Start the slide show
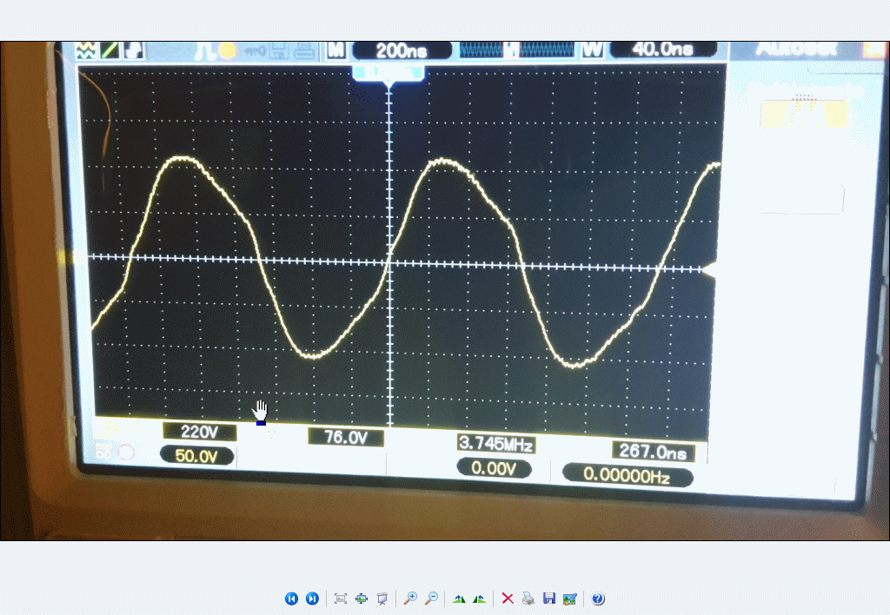This screenshot has width=890, height=615. tap(382, 598)
